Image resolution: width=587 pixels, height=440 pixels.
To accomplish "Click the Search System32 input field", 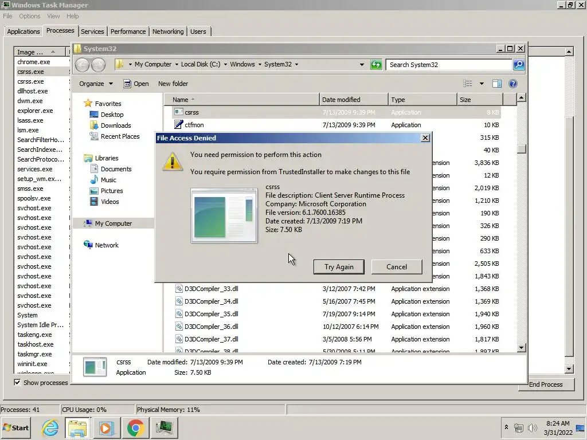I will [x=448, y=65].
